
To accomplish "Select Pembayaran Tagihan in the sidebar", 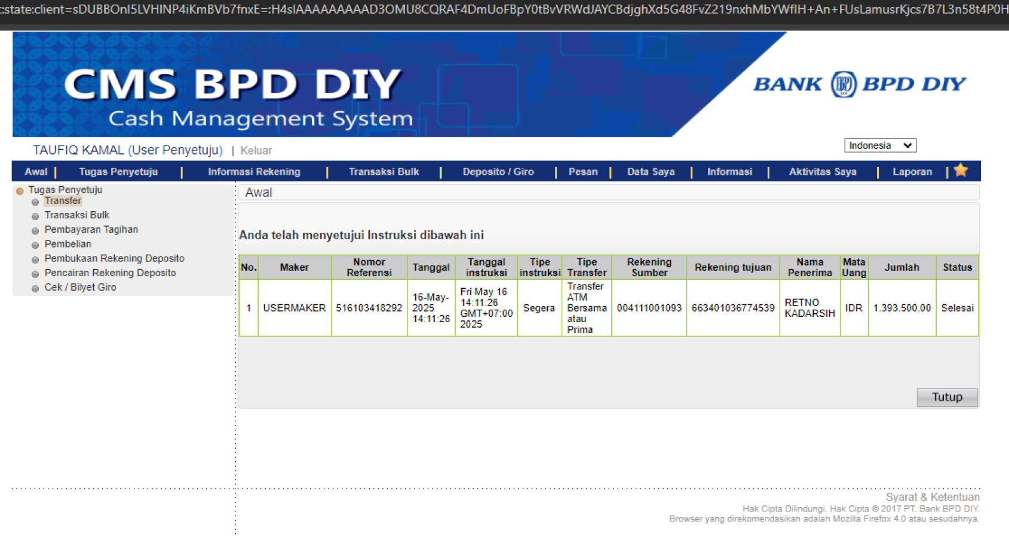I will [x=91, y=230].
